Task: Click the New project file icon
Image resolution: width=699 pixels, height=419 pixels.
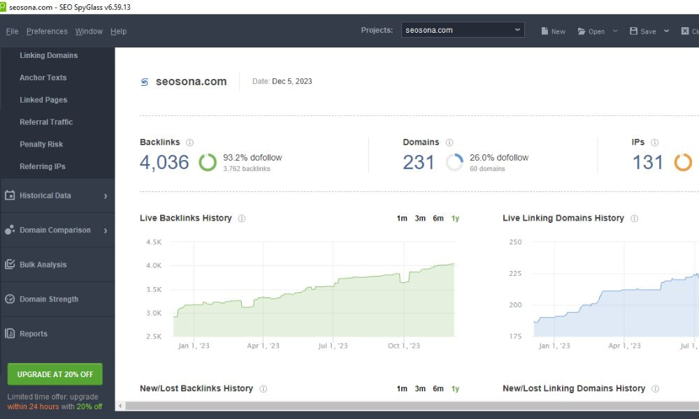Action: coord(545,31)
